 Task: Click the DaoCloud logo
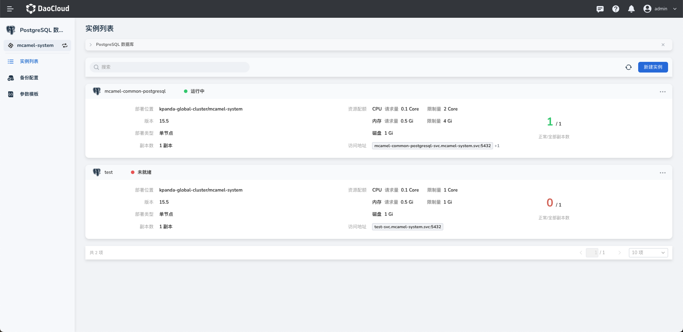(48, 9)
